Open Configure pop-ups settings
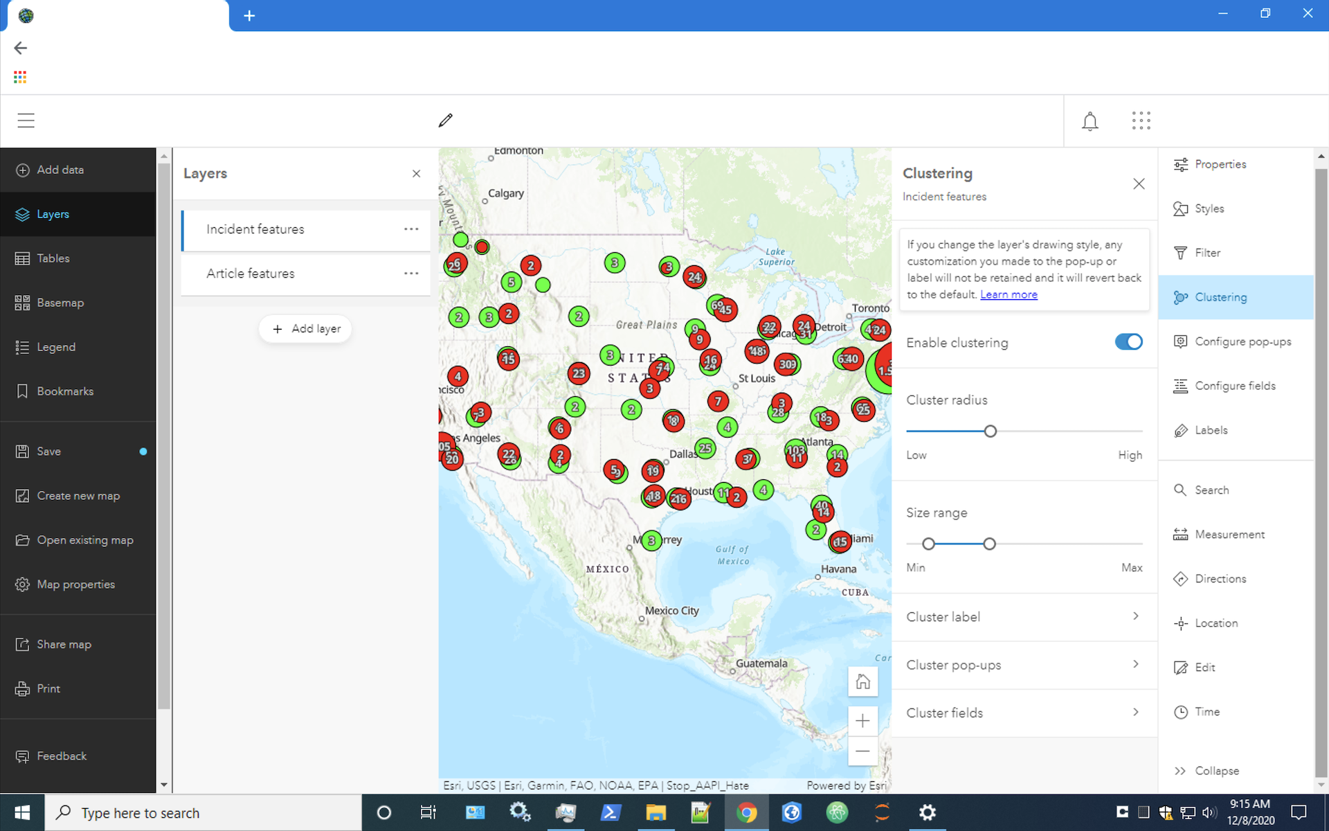The width and height of the screenshot is (1329, 831). coord(1242,341)
